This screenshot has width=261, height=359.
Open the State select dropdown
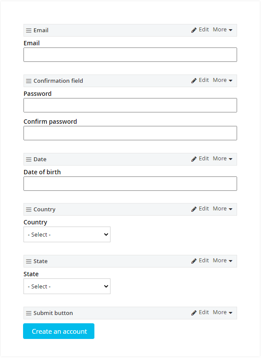pos(67,286)
